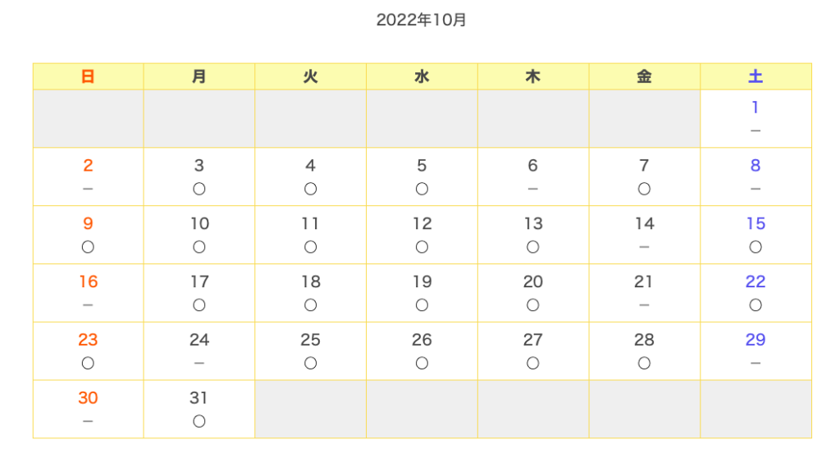The image size is (840, 472).
Task: Click the circle under October 13
Action: coord(532,247)
